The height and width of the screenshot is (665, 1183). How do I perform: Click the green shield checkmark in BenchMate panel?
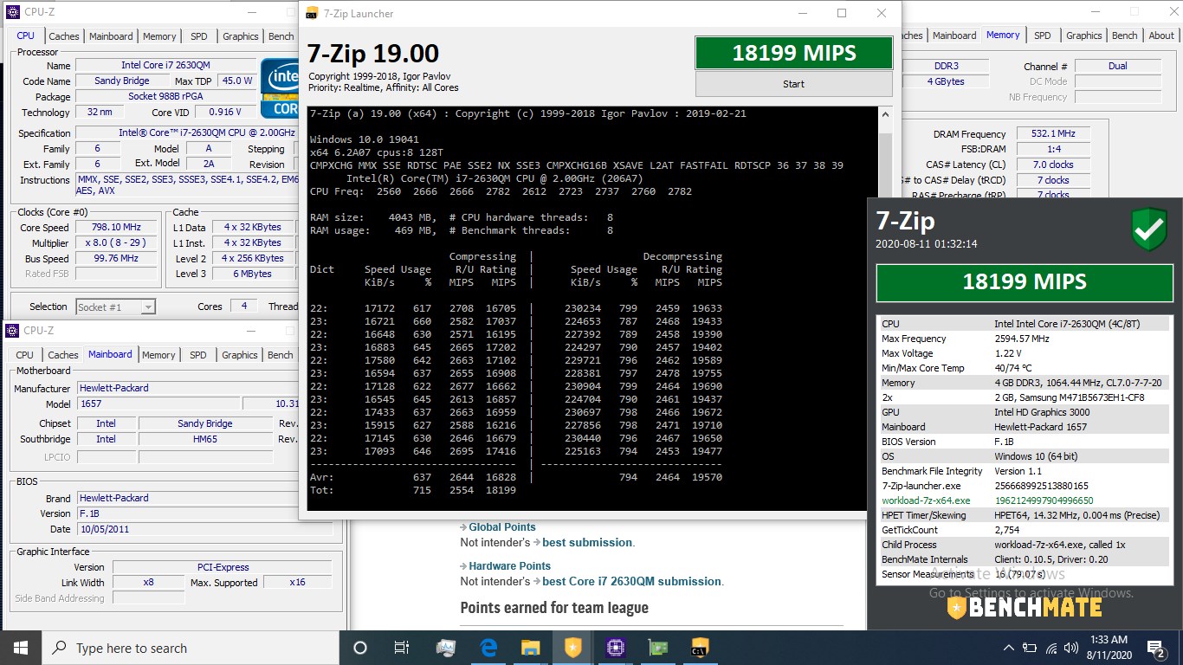[1148, 229]
